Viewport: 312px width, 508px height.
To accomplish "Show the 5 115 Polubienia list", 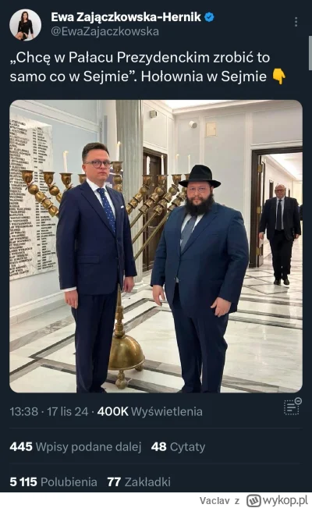I will pyautogui.click(x=54, y=481).
